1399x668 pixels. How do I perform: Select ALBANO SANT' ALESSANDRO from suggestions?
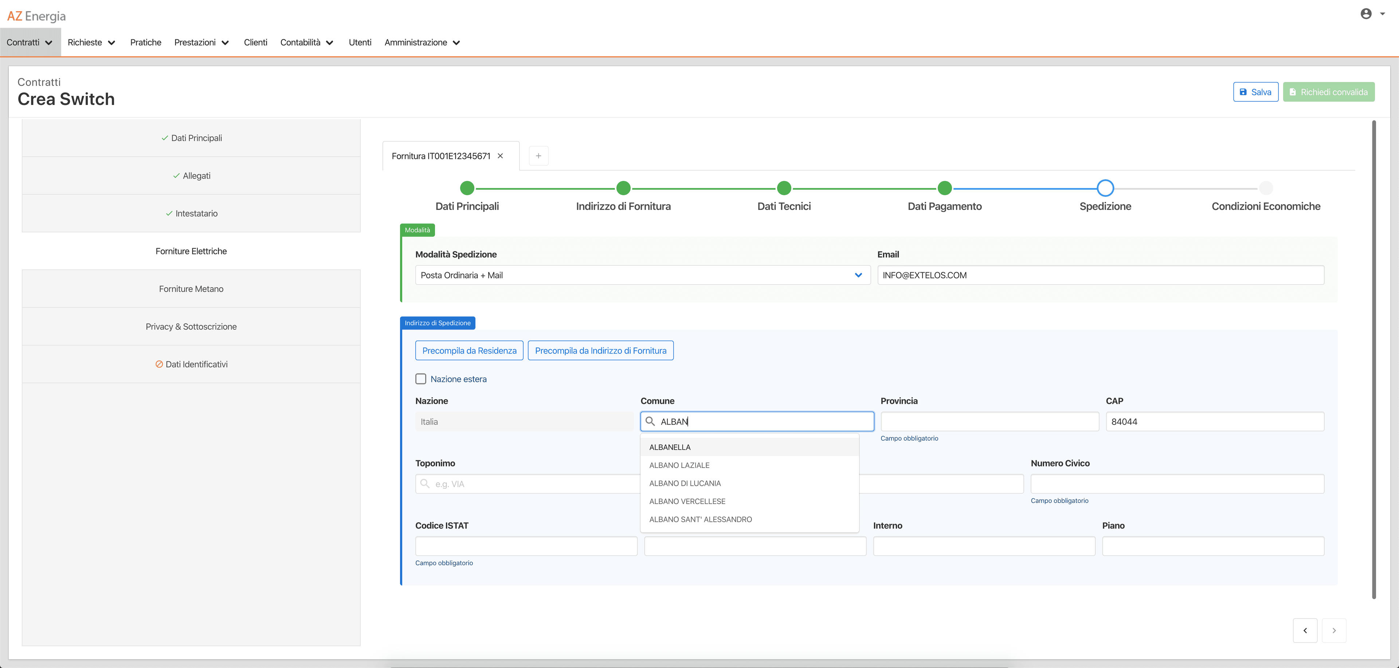[749, 519]
